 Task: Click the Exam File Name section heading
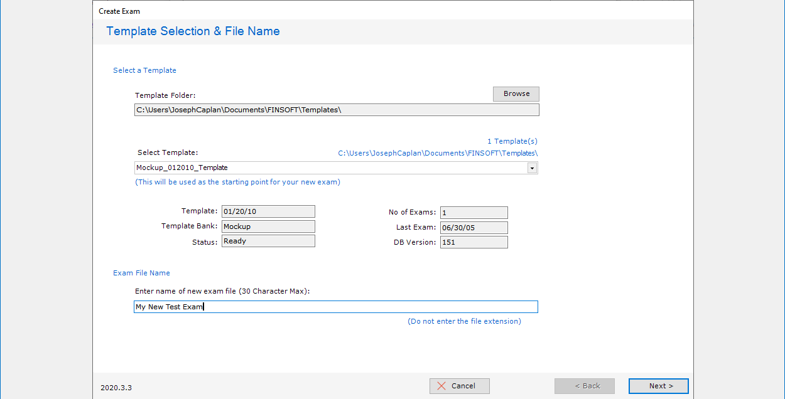click(141, 273)
